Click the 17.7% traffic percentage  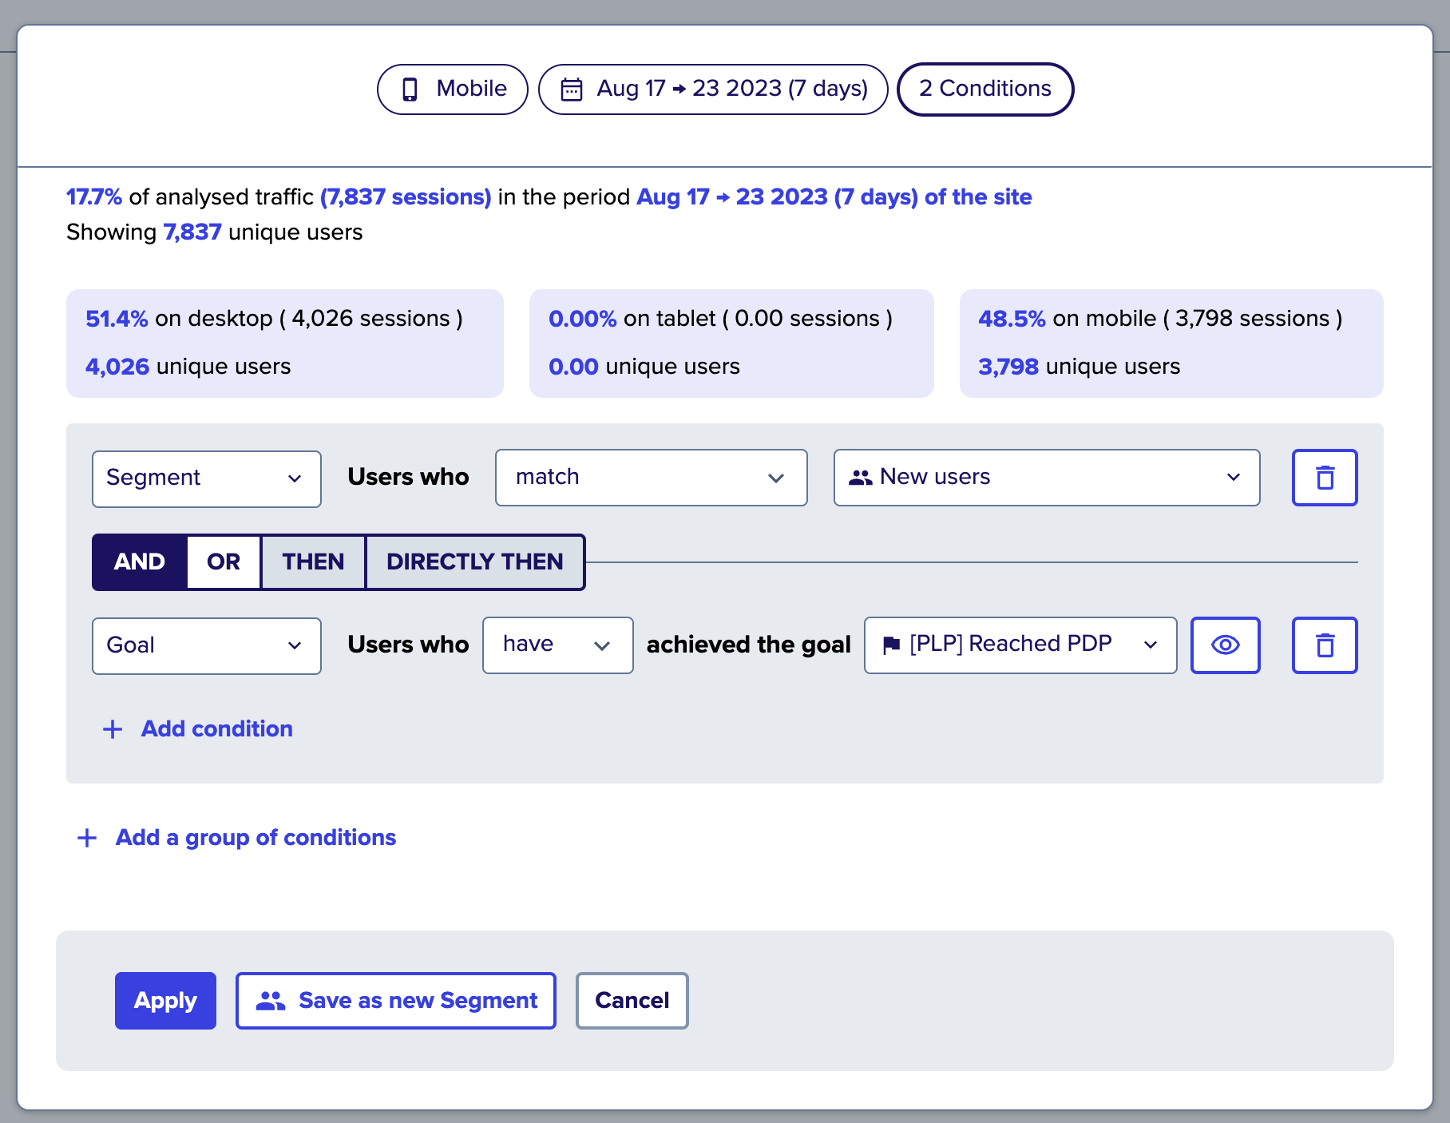point(94,197)
